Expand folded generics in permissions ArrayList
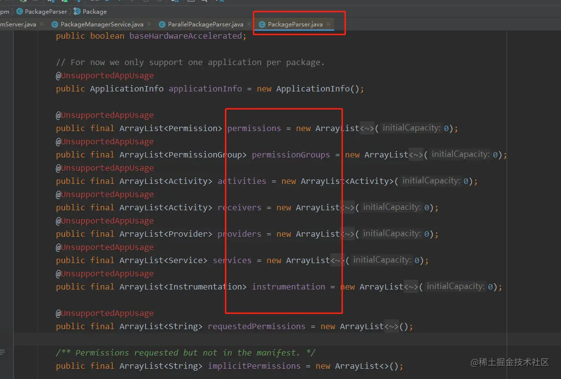This screenshot has height=379, width=561. tap(366, 128)
